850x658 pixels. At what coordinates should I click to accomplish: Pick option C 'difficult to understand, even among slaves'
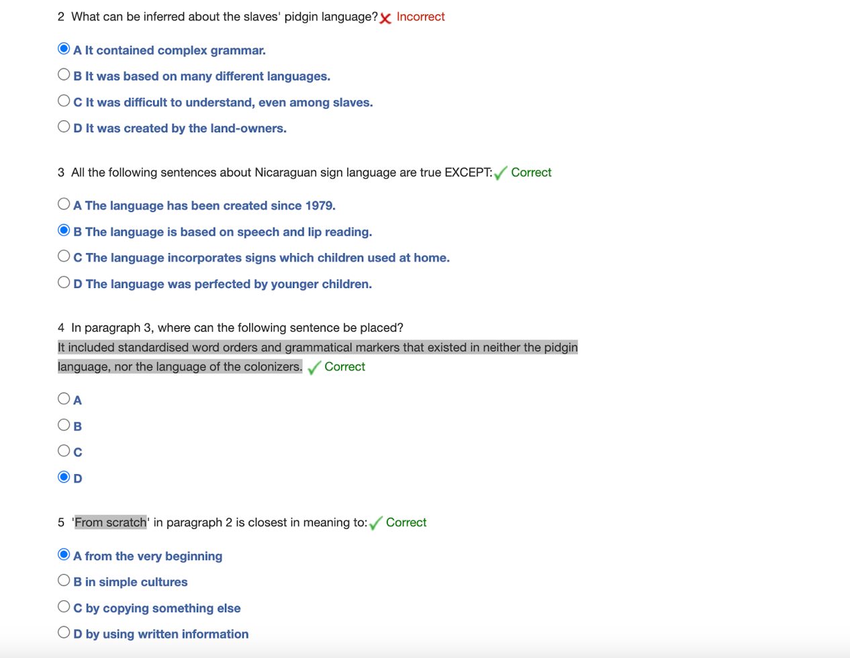click(x=64, y=101)
